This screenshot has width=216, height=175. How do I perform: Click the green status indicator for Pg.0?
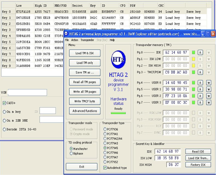point(194,52)
